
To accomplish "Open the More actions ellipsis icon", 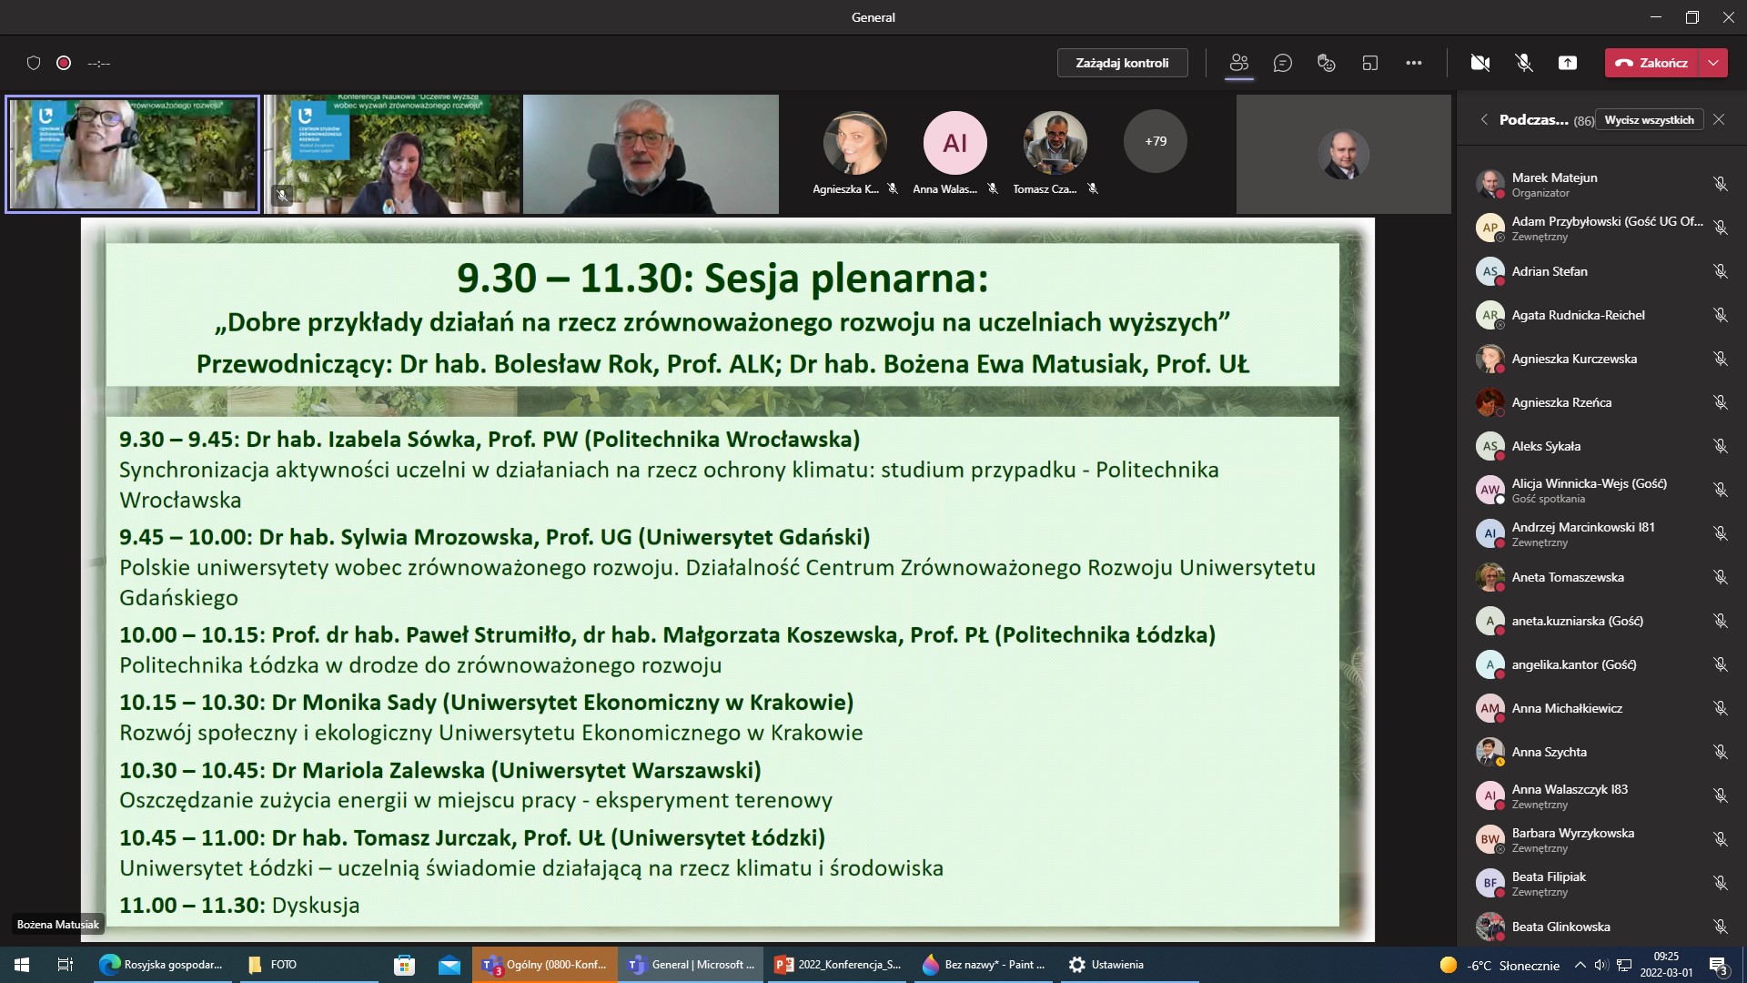I will (1414, 63).
